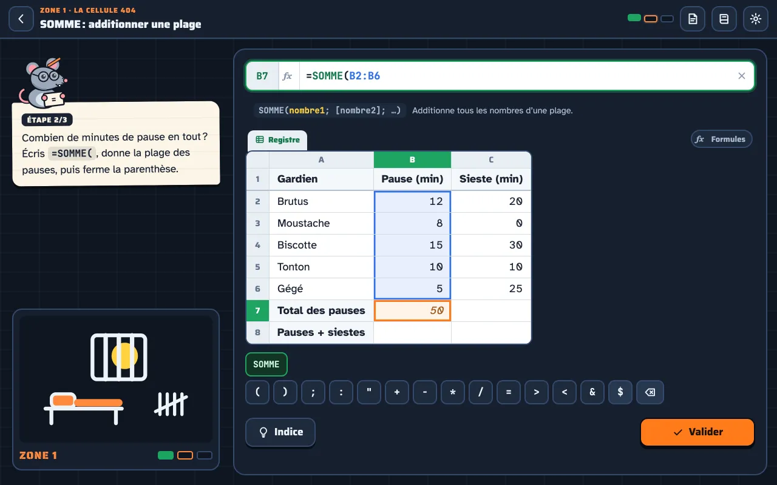
Task: Insert the less-than key
Action: click(565, 392)
